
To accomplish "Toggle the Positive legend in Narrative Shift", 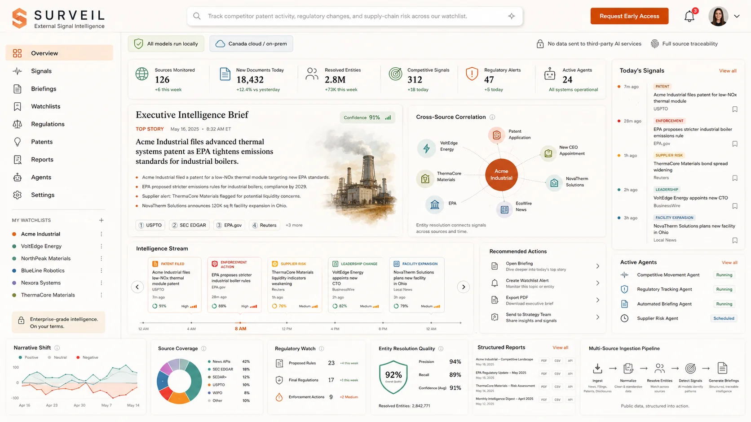I will click(x=28, y=357).
